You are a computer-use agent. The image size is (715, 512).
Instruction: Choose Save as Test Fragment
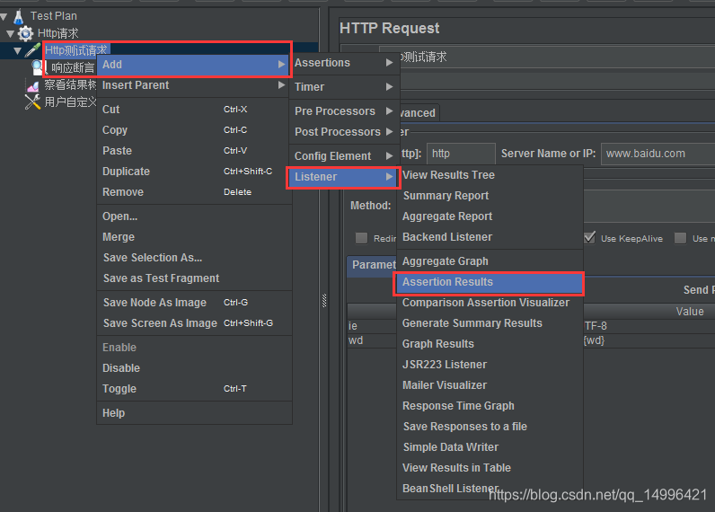pyautogui.click(x=194, y=278)
